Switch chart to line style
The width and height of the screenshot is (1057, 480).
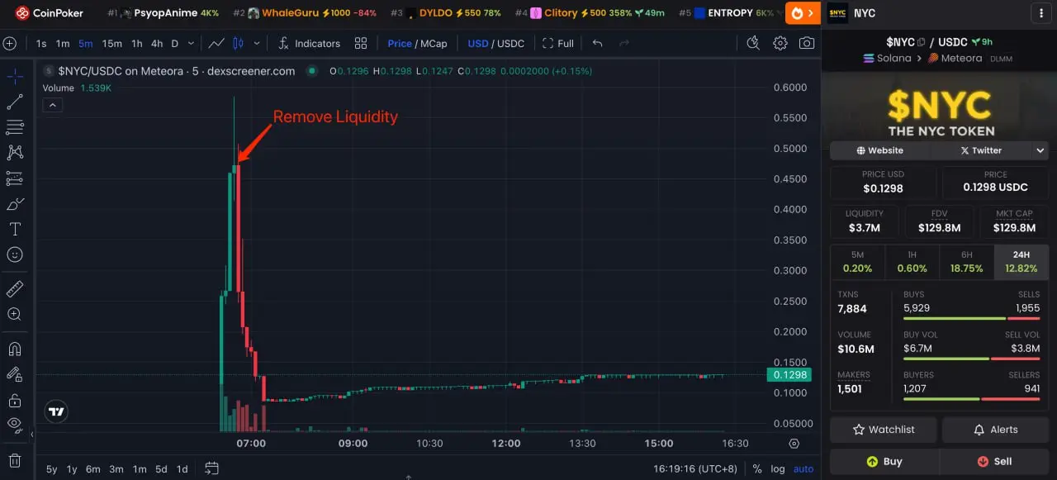click(216, 43)
